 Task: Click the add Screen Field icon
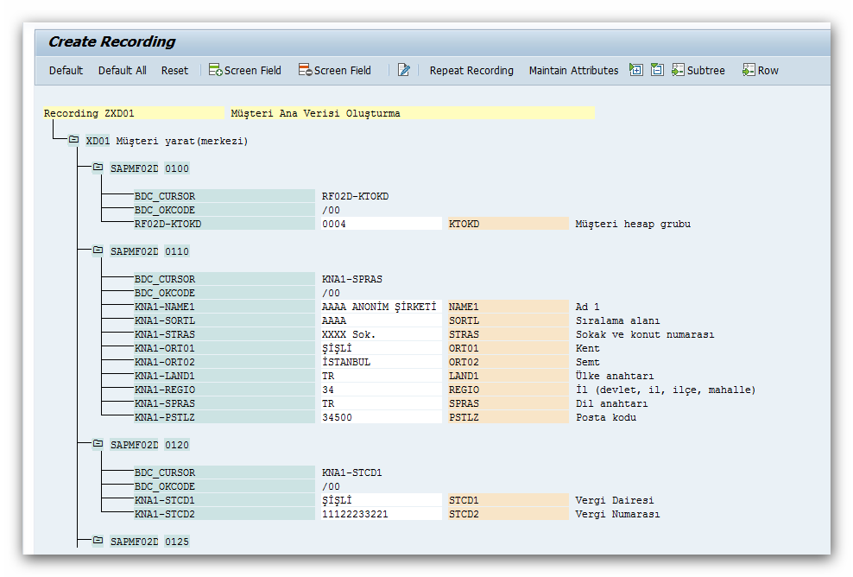pyautogui.click(x=216, y=70)
